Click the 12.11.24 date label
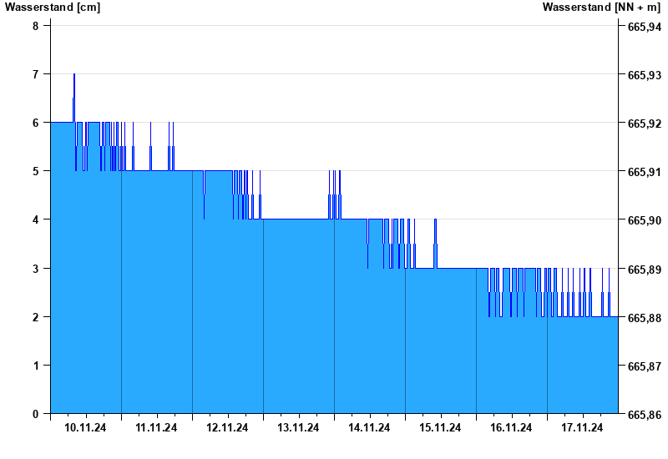 pyautogui.click(x=227, y=428)
